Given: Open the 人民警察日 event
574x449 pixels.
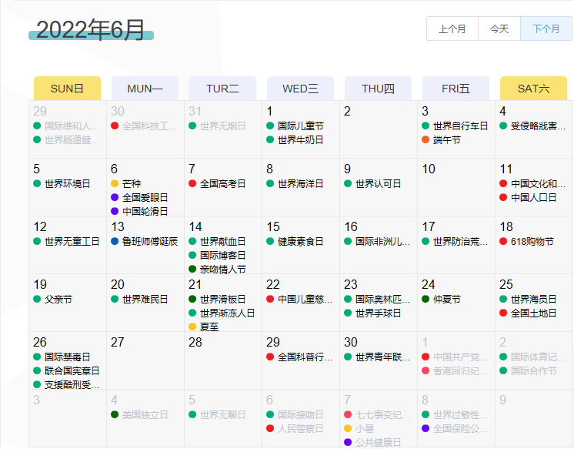Looking at the screenshot, I should [295, 429].
